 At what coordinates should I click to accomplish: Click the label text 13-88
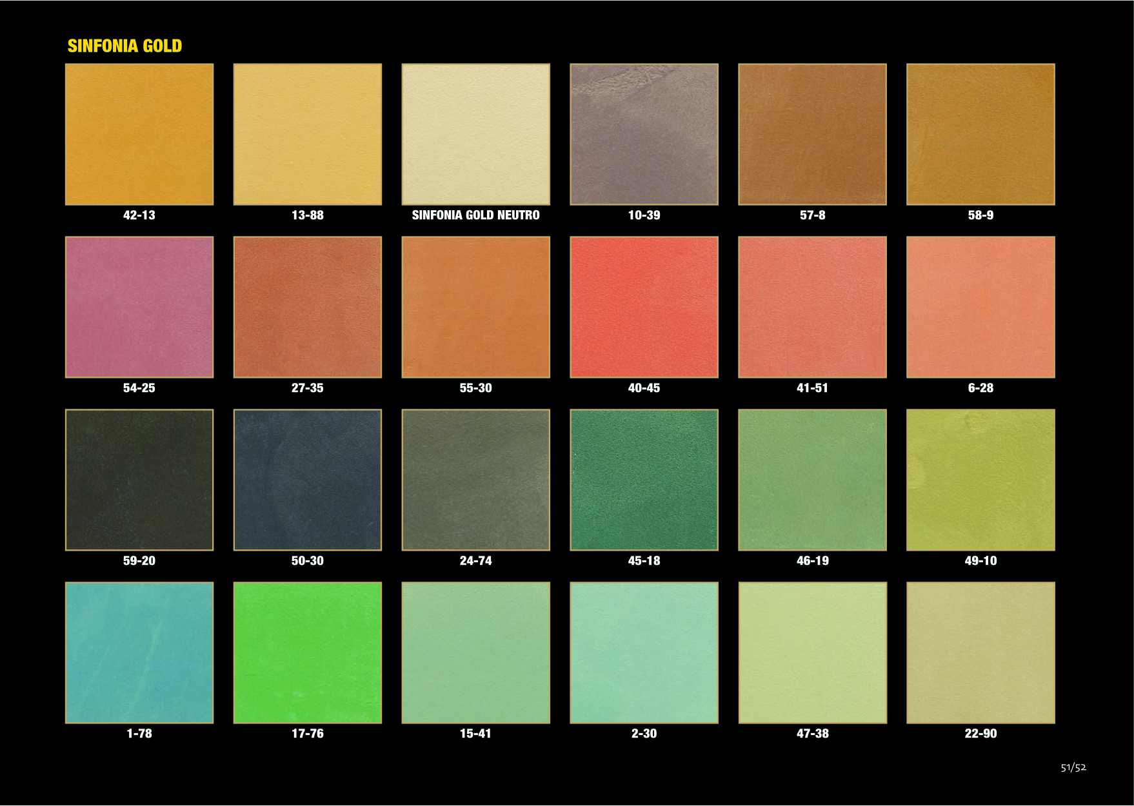tap(308, 215)
